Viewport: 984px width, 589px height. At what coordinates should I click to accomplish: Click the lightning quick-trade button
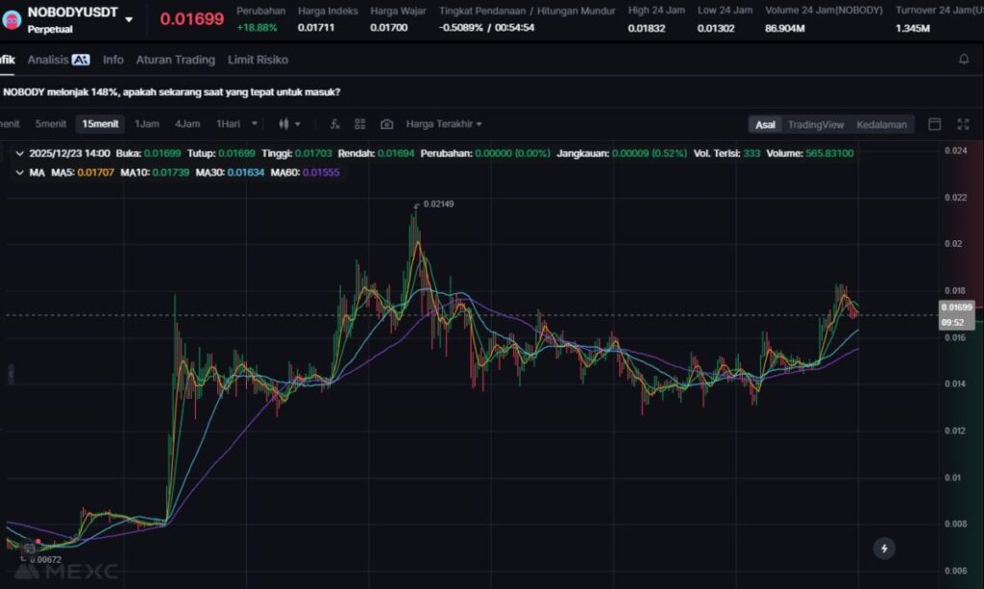[884, 549]
